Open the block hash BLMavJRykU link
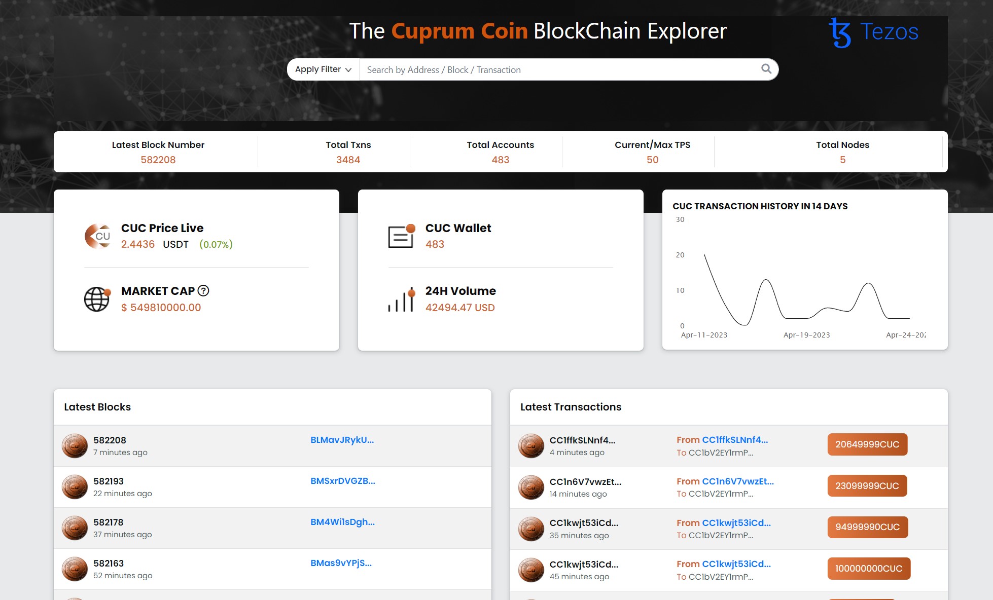Viewport: 993px width, 600px height. pos(342,440)
